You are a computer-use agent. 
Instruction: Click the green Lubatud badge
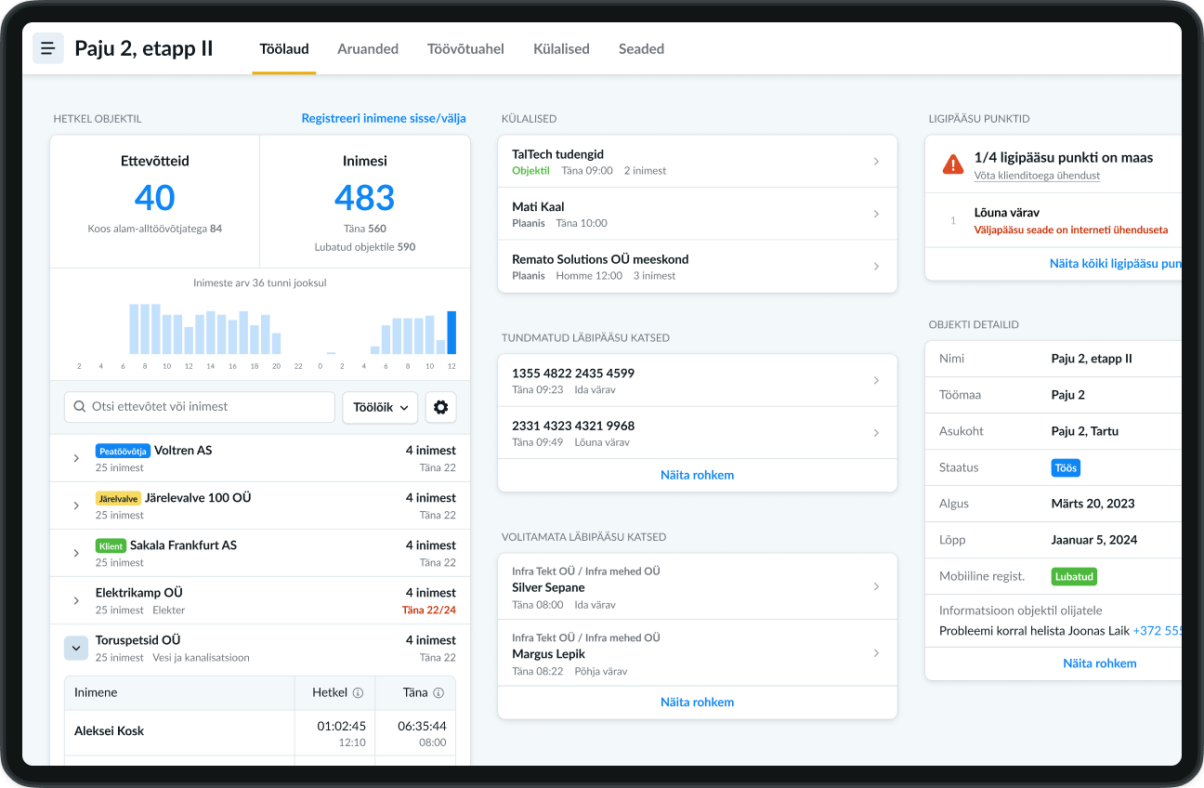click(1075, 576)
